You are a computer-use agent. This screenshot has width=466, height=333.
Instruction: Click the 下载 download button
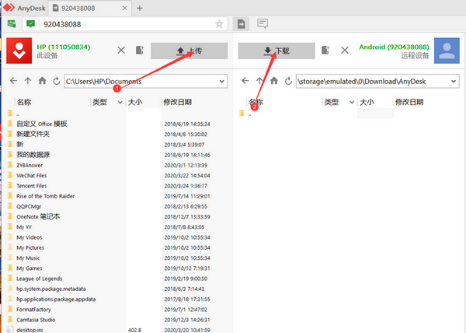pyautogui.click(x=276, y=51)
